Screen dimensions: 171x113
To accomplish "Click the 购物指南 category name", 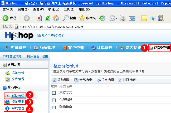I will coord(66,107).
